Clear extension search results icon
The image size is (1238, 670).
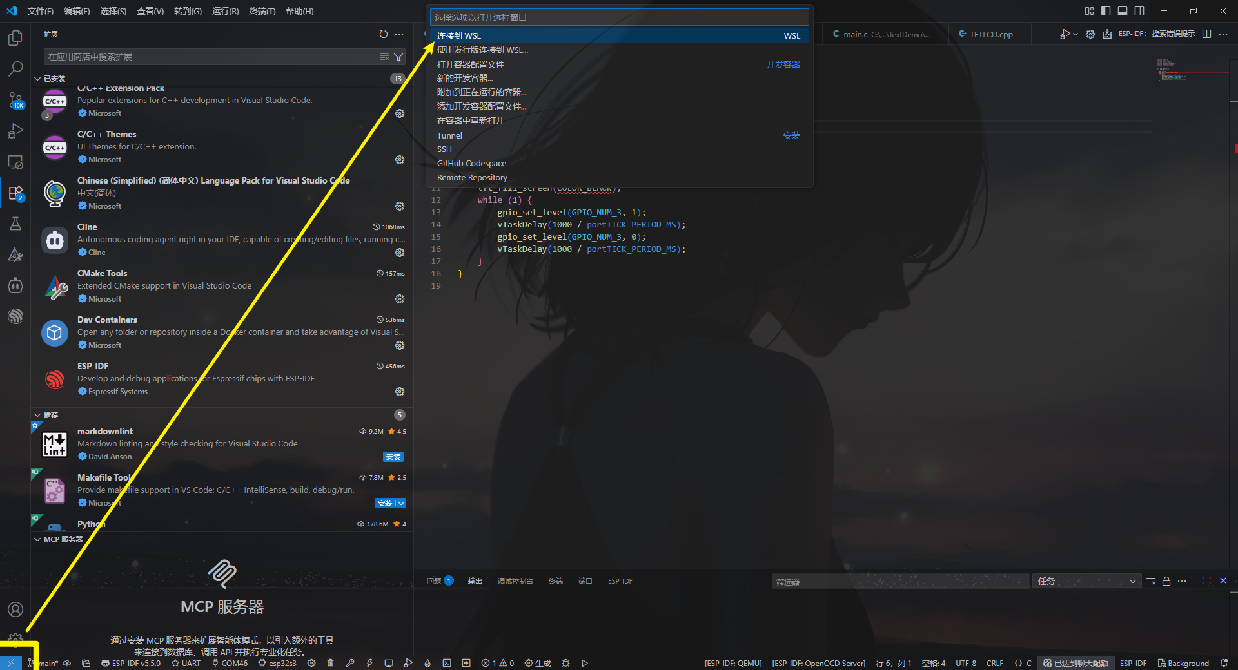pos(384,57)
